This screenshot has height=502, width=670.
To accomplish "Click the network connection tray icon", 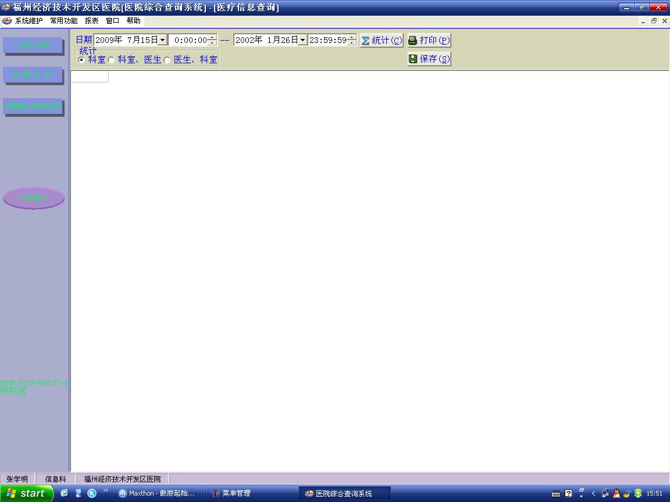I will coord(605,493).
